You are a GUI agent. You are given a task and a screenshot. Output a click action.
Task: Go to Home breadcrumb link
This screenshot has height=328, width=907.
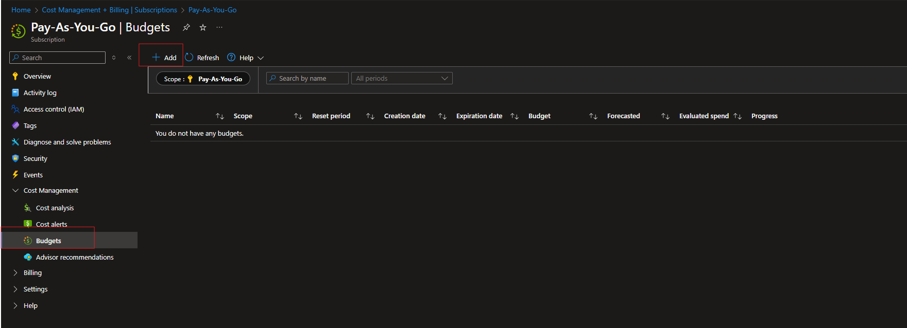coord(21,10)
